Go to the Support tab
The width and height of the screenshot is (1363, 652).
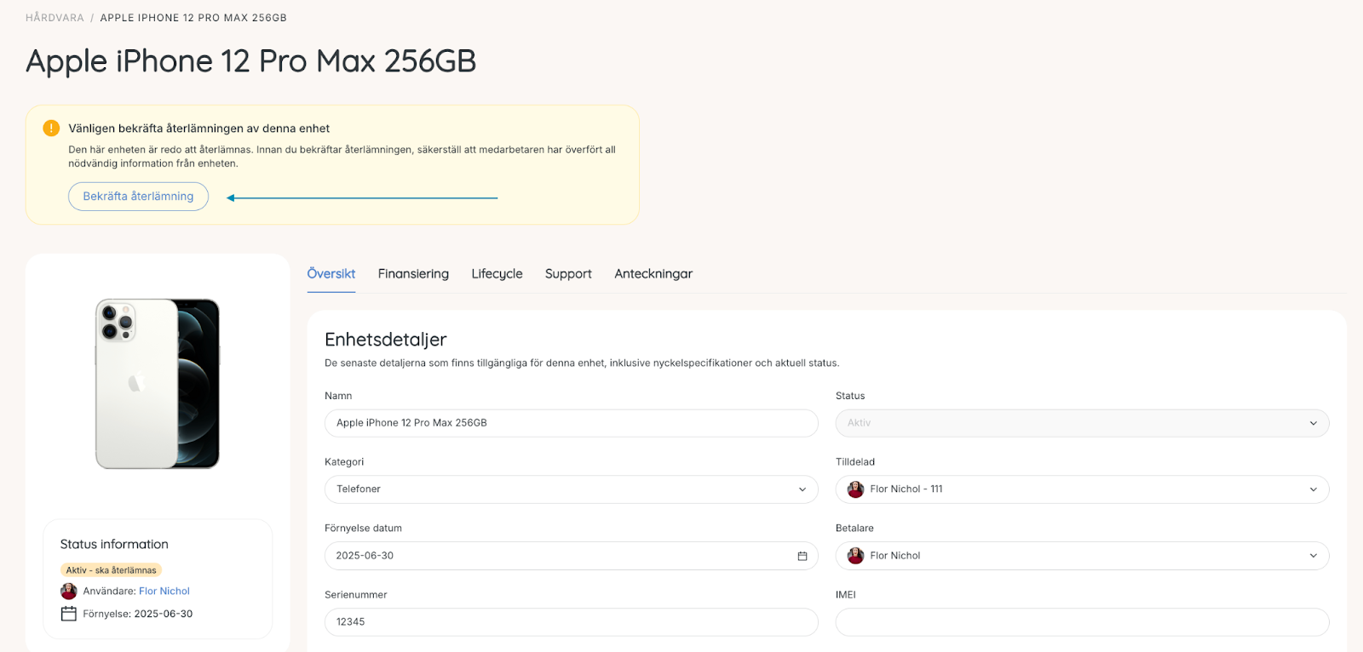568,274
